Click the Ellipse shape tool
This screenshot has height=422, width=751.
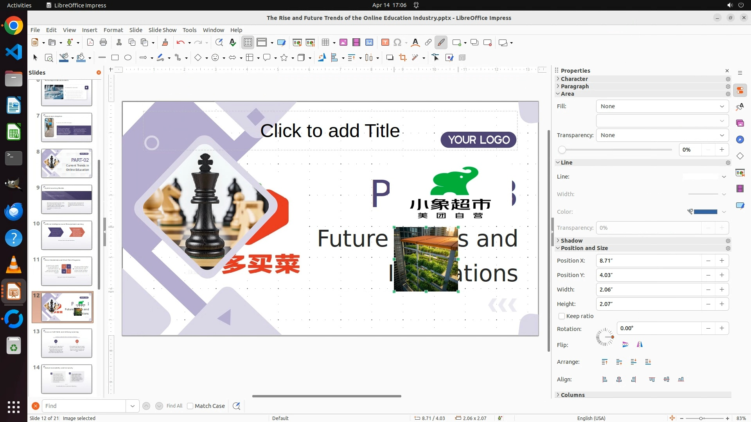click(x=128, y=58)
